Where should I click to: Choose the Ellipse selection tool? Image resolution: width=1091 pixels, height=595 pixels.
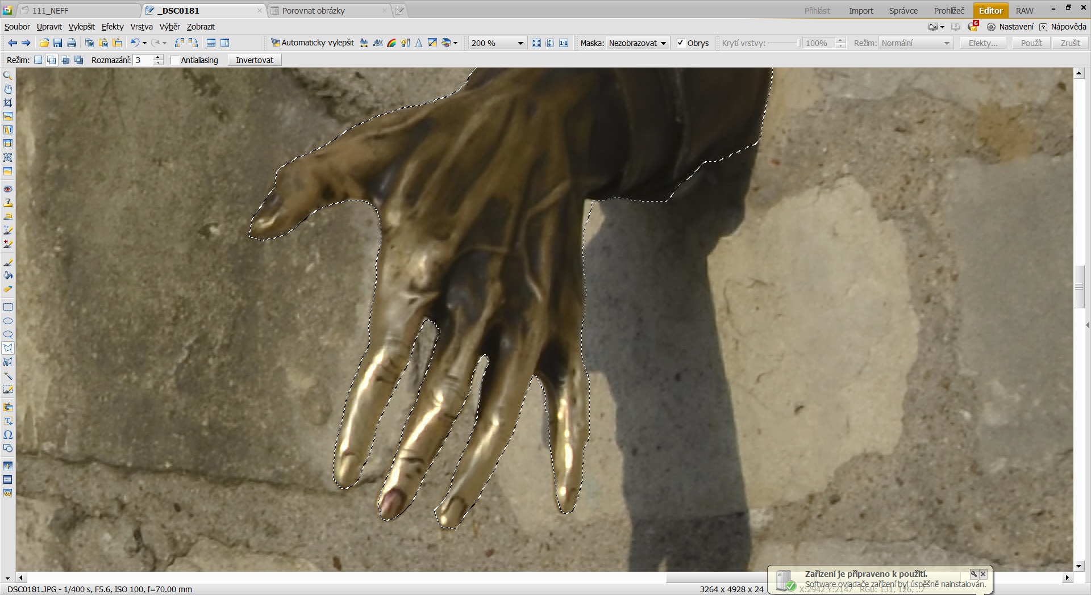click(8, 321)
